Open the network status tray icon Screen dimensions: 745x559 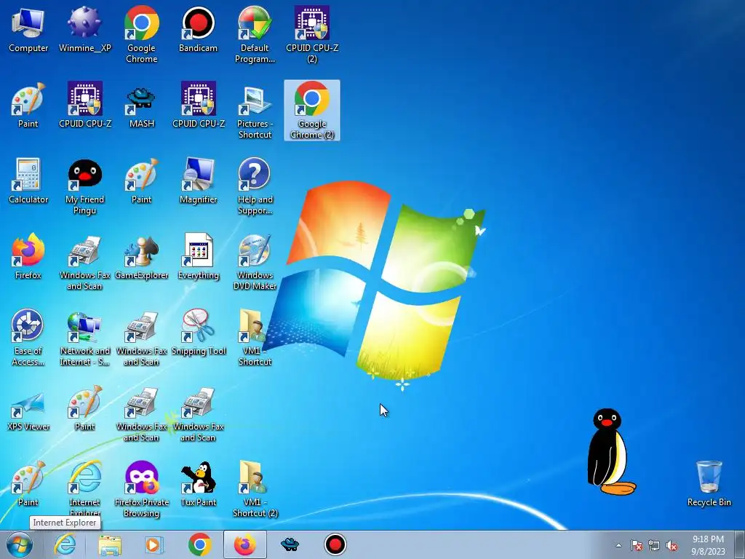(x=654, y=545)
